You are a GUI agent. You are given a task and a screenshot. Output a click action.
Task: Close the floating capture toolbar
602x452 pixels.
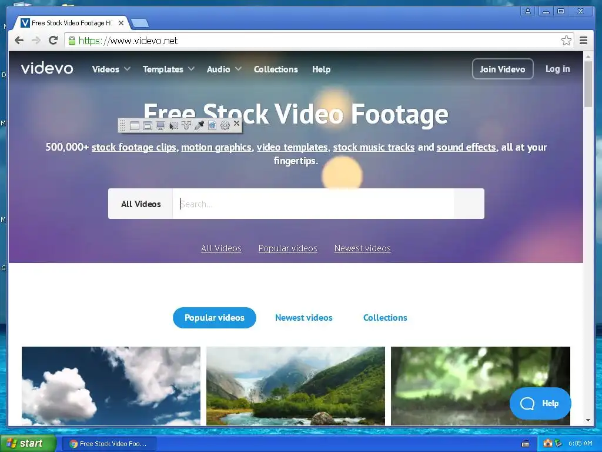[x=236, y=124]
